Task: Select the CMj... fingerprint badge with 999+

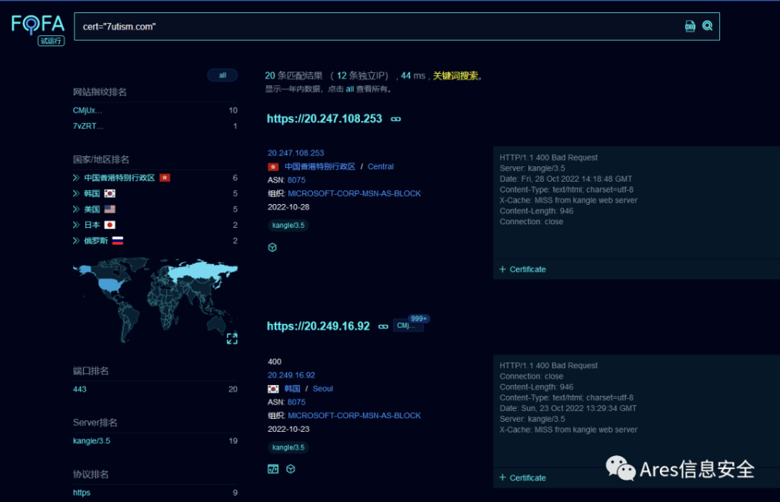Action: click(x=408, y=326)
